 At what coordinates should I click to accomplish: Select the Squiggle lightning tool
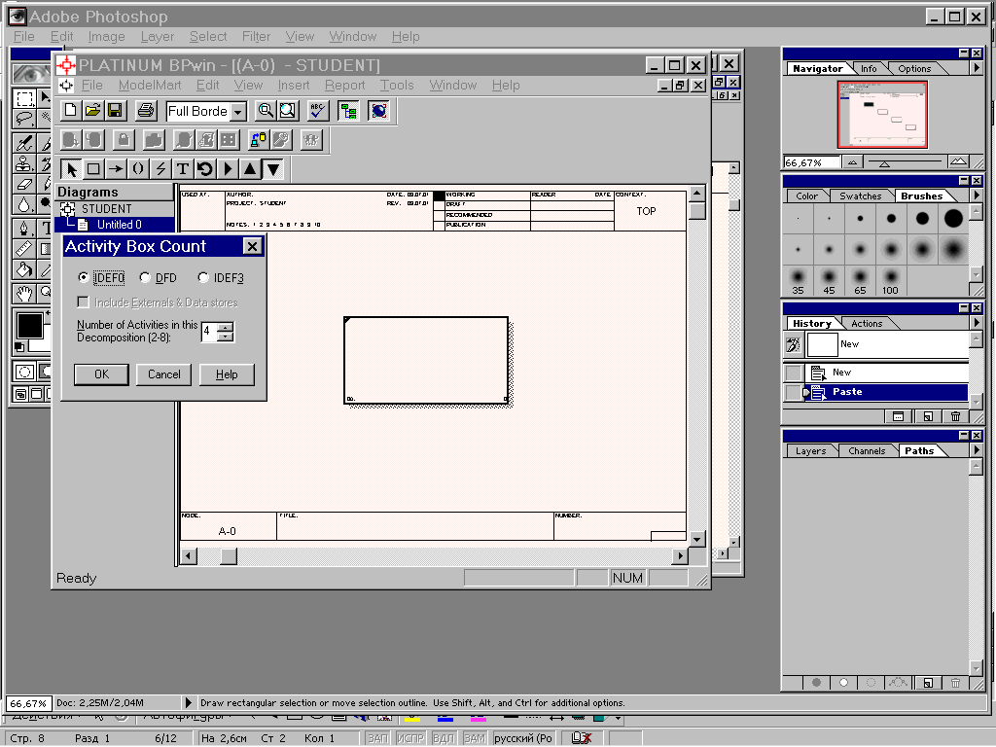tap(160, 169)
